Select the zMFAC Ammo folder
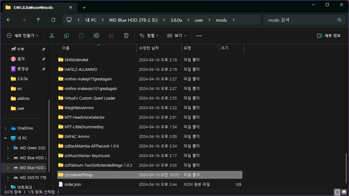349x196 pixels. pos(77,137)
